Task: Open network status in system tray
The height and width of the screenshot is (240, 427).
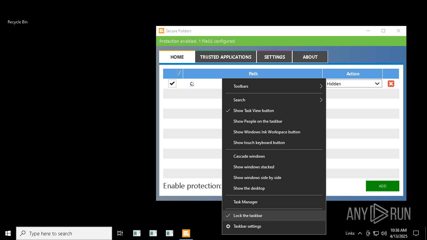Action: click(376, 233)
